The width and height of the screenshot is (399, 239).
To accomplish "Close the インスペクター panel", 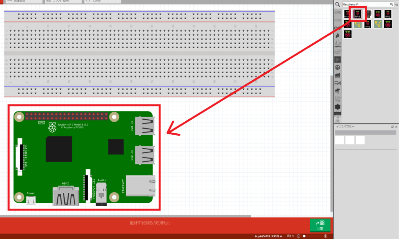I will point(396,127).
